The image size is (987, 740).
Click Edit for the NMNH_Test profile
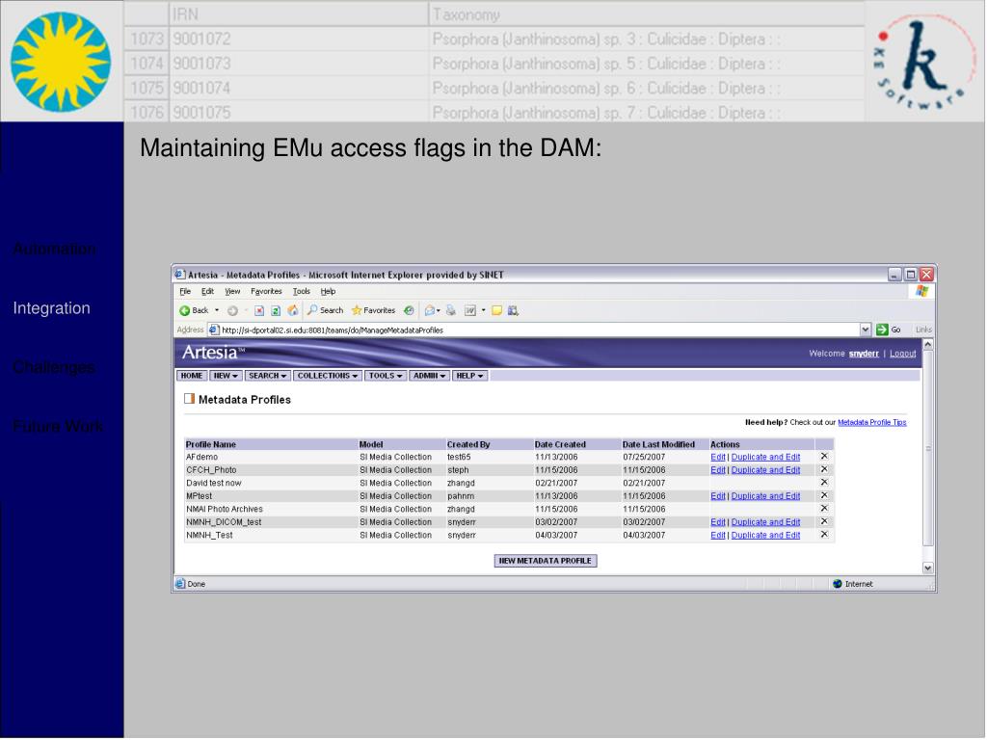click(718, 536)
